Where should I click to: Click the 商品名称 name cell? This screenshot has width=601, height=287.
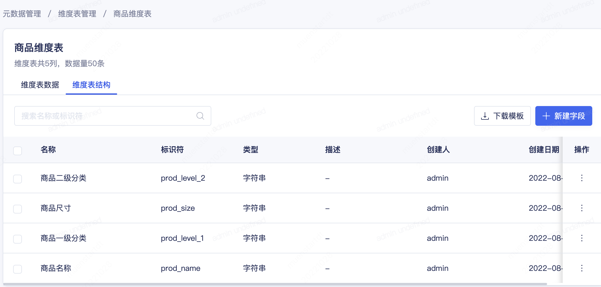click(x=56, y=268)
